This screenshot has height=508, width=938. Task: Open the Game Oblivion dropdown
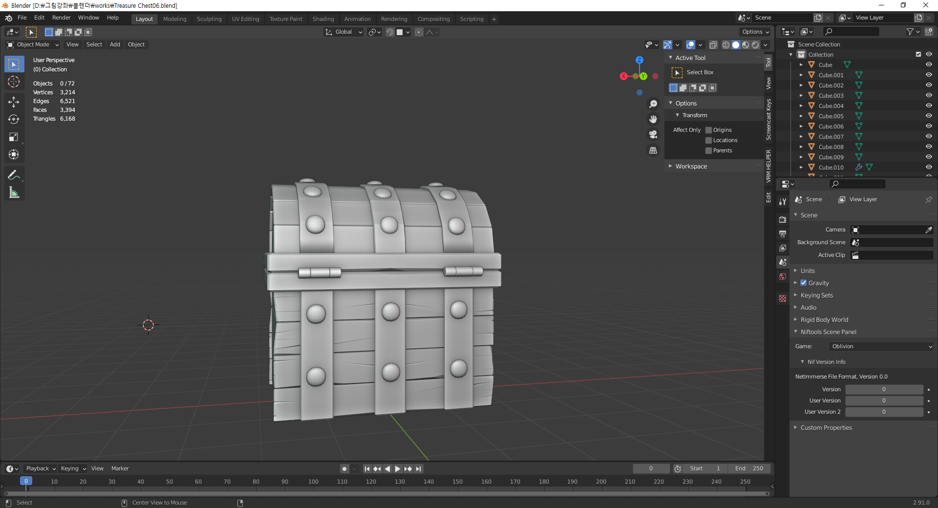pos(881,346)
